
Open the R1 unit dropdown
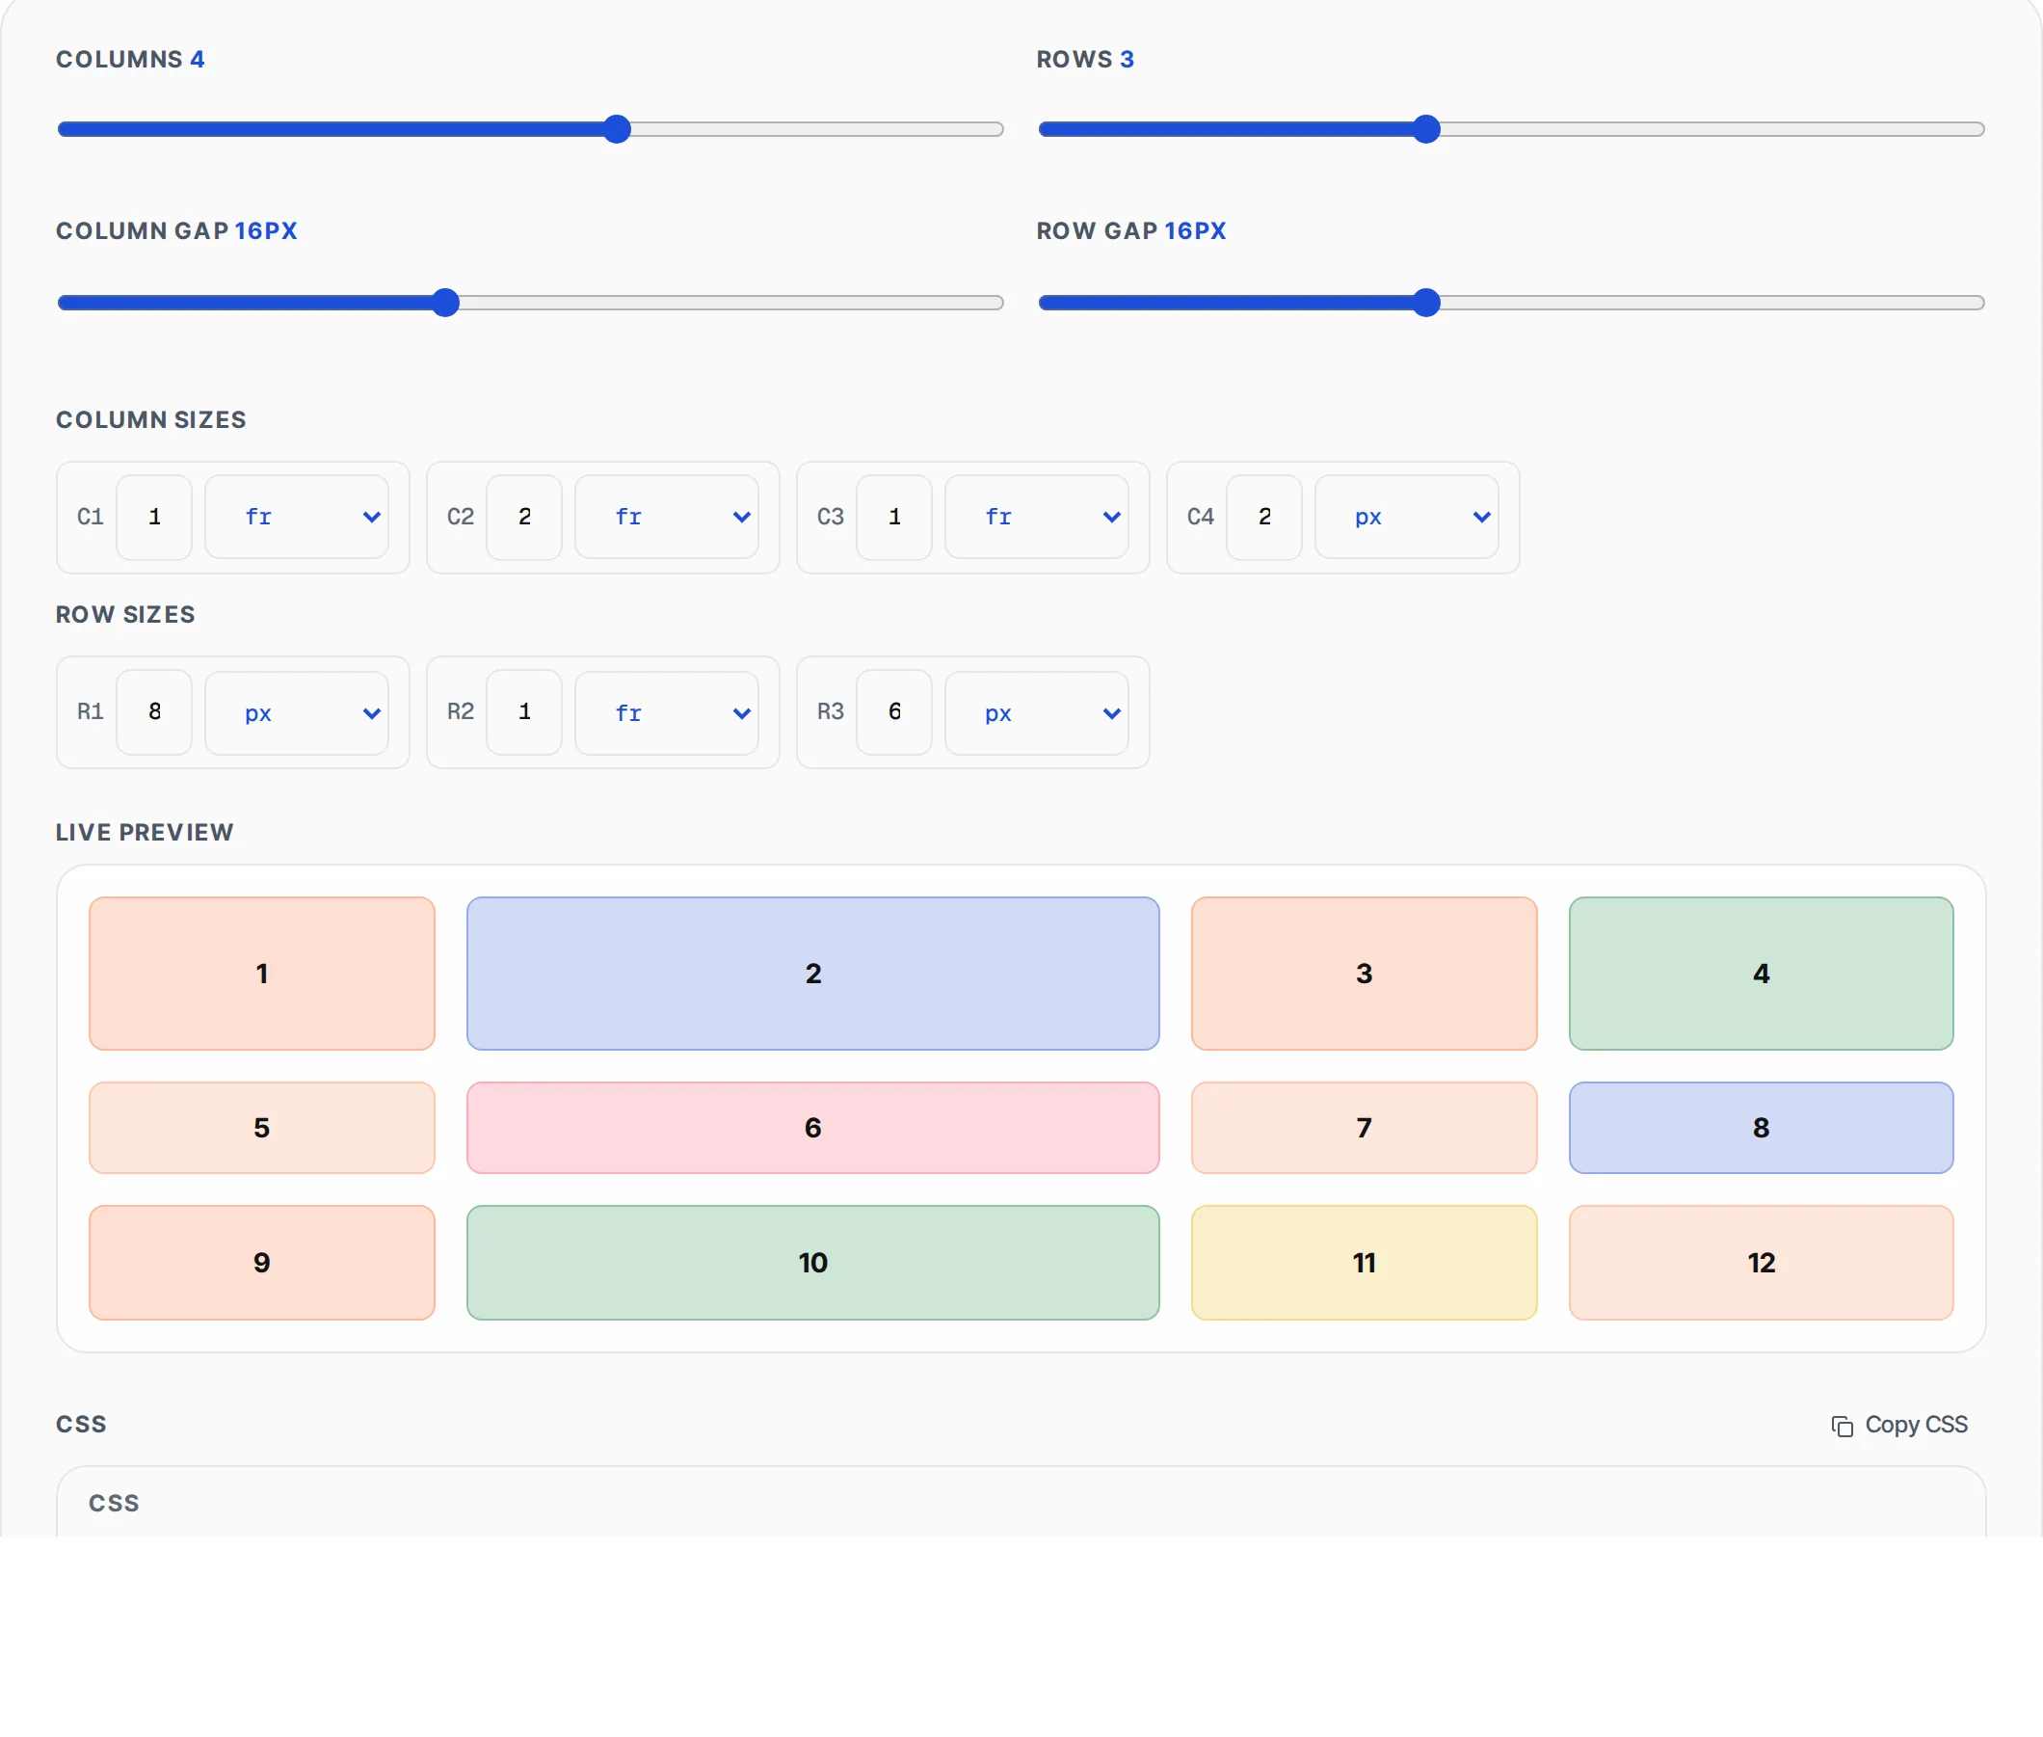tap(297, 713)
